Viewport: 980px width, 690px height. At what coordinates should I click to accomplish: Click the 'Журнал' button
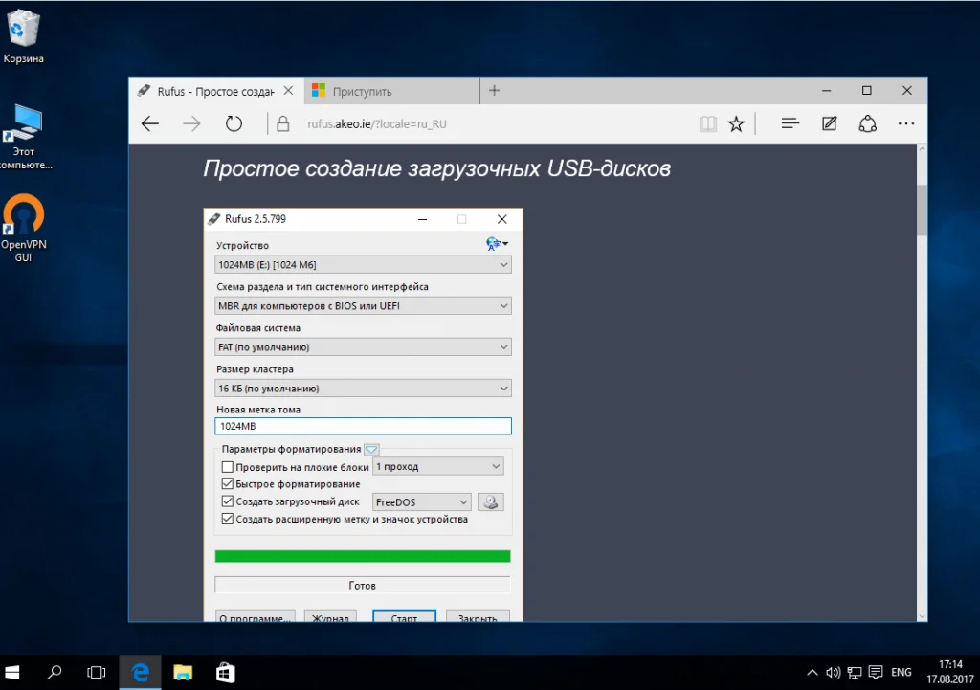[330, 617]
